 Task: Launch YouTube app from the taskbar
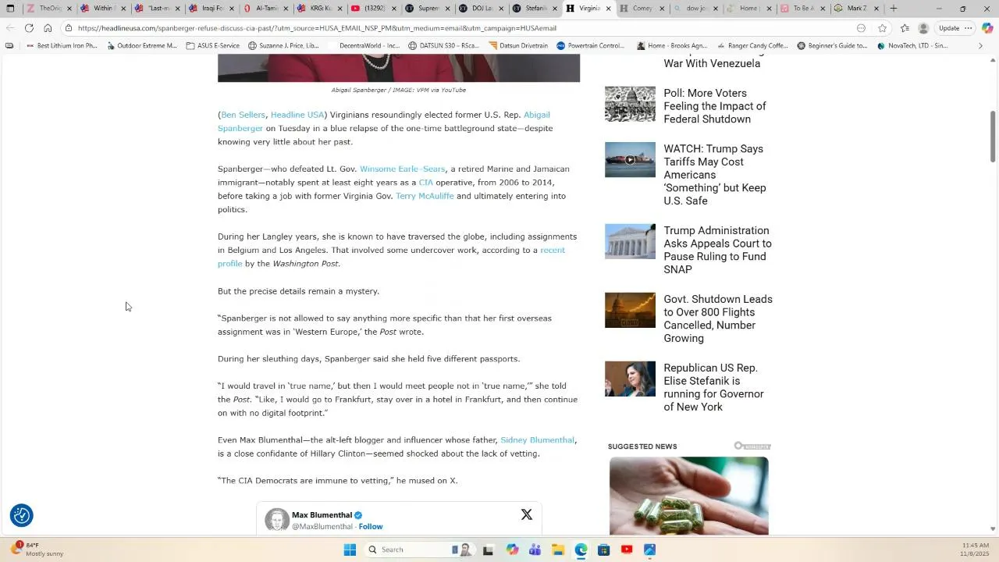627,550
